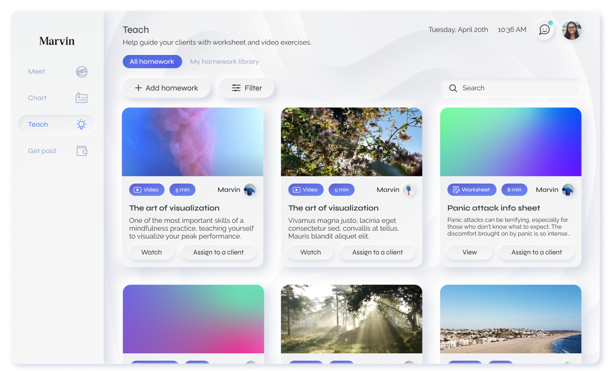The image size is (608, 372).
Task: Switch to My homework library tab
Action: point(224,62)
